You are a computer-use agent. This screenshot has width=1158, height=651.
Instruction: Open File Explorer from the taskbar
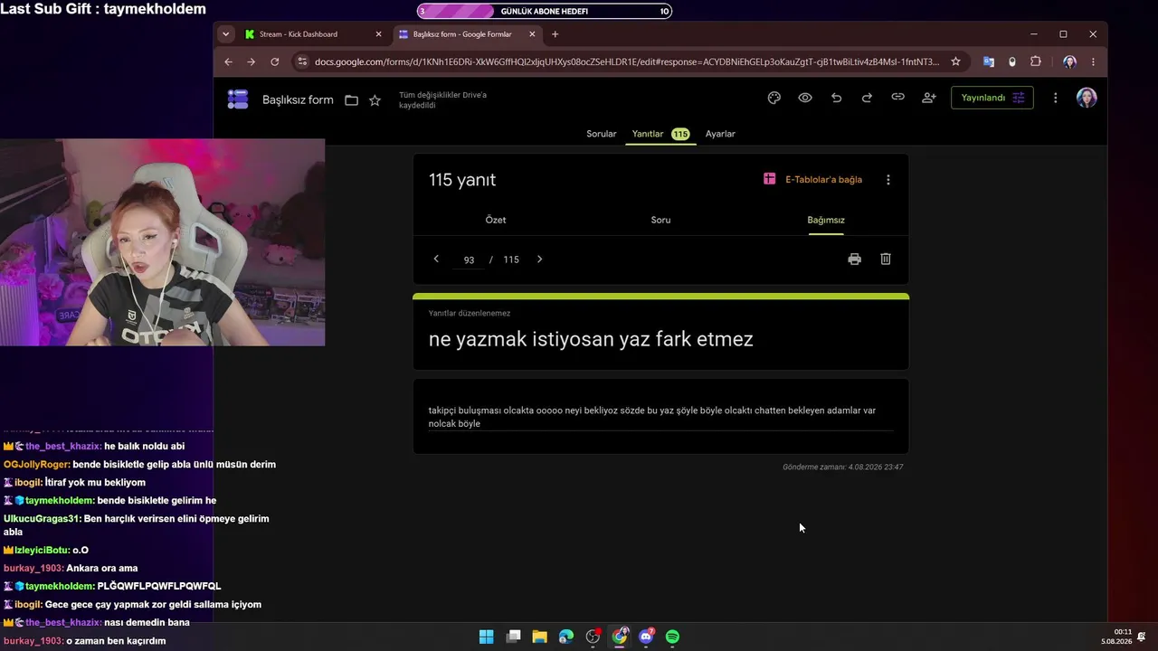539,637
